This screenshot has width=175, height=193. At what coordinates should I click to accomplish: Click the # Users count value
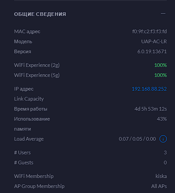point(165,152)
